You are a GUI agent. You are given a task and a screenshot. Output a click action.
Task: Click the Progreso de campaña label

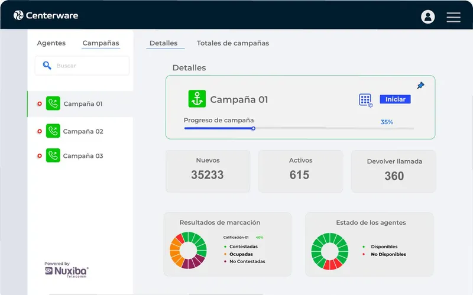coord(219,120)
